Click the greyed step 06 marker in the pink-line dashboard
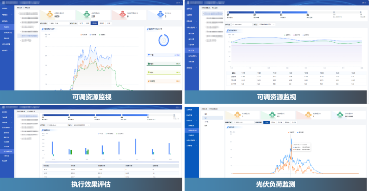This screenshot has width=369, height=191. 360,12
